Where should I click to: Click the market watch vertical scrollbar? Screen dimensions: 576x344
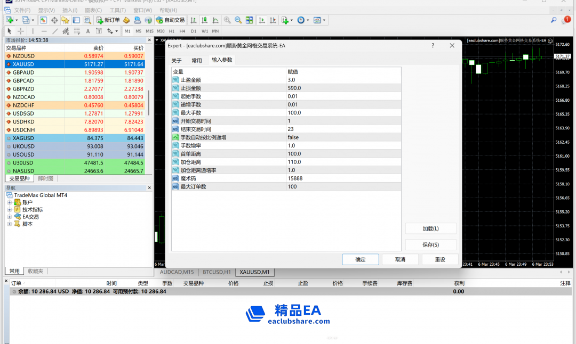149,102
